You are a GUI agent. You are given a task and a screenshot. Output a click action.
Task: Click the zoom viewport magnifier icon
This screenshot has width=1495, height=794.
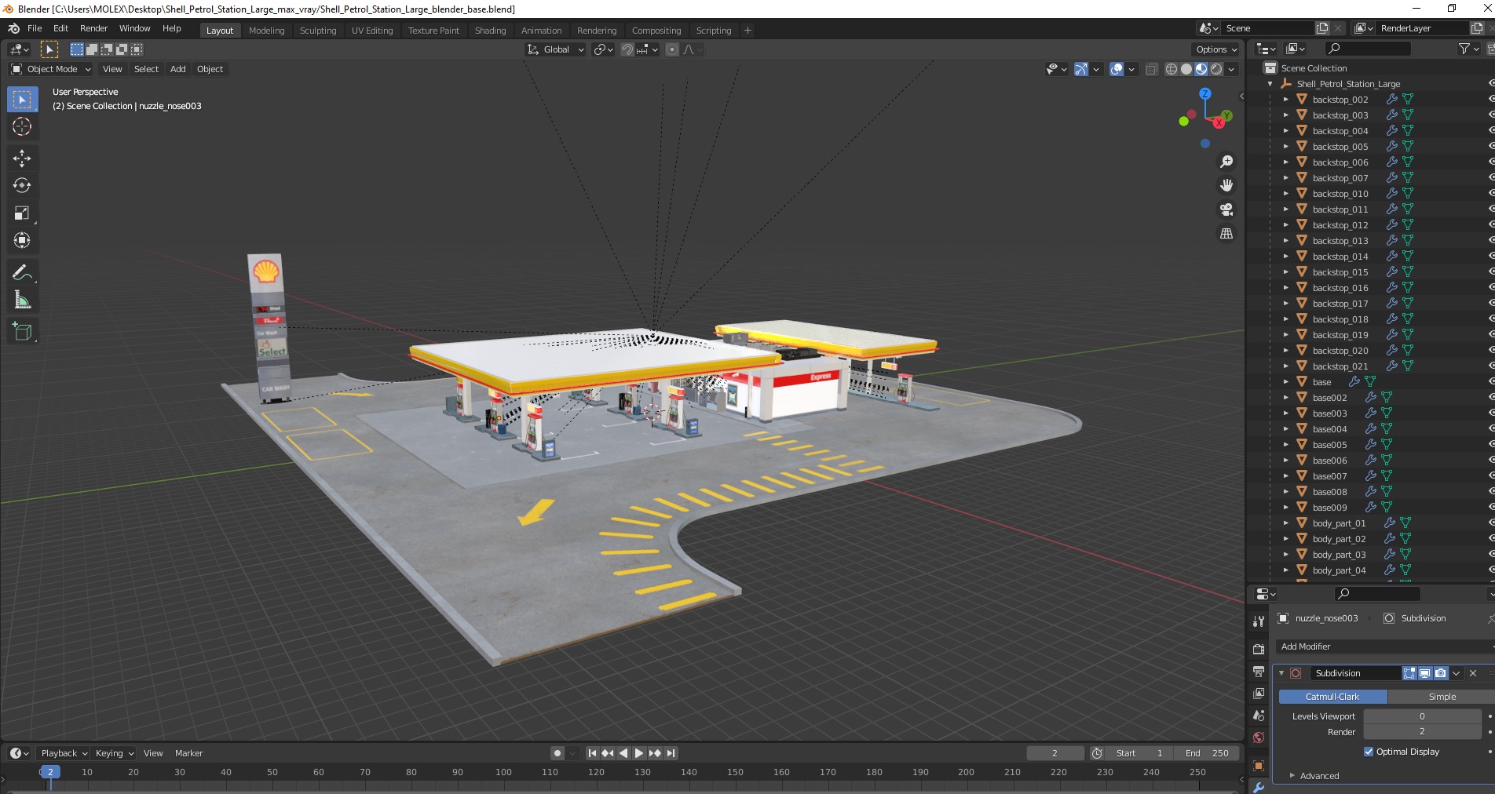[x=1226, y=162]
